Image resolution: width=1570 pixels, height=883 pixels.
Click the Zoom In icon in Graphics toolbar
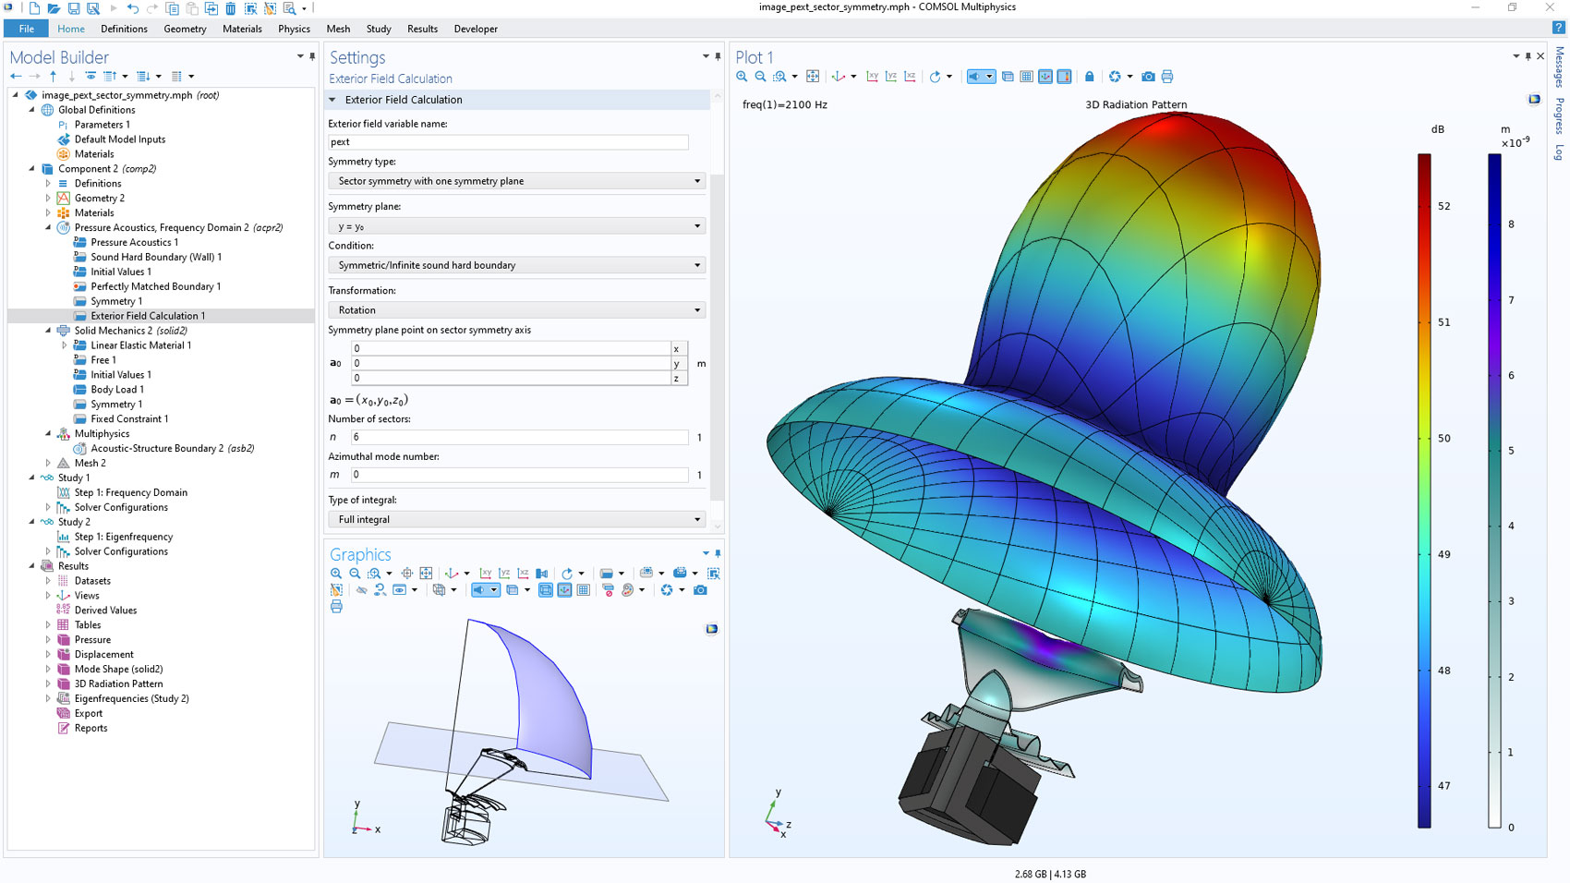click(x=336, y=574)
